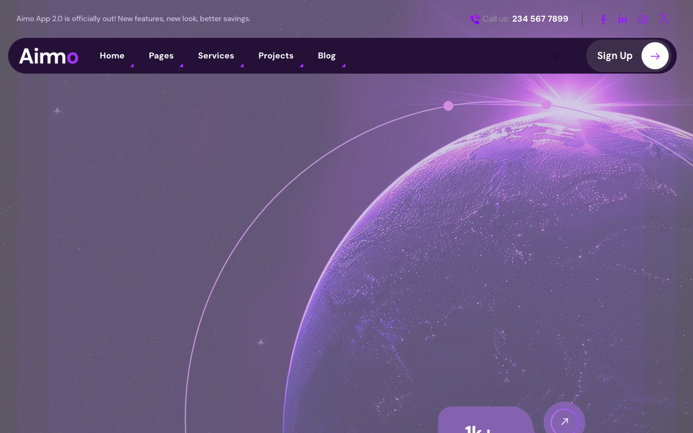Viewport: 693px width, 433px height.
Task: Open the X (Twitter) social icon
Action: (x=664, y=19)
